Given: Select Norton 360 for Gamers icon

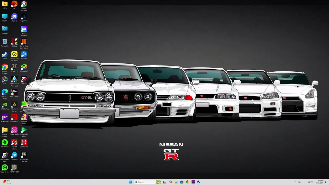Looking at the screenshot, I should (x=14, y=57).
